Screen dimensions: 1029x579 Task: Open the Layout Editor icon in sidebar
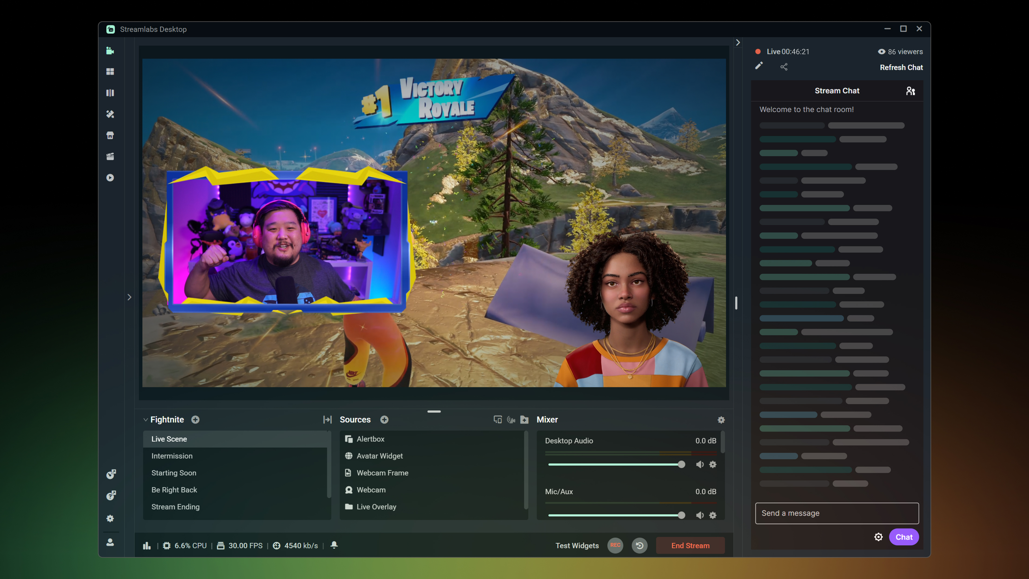tap(110, 72)
